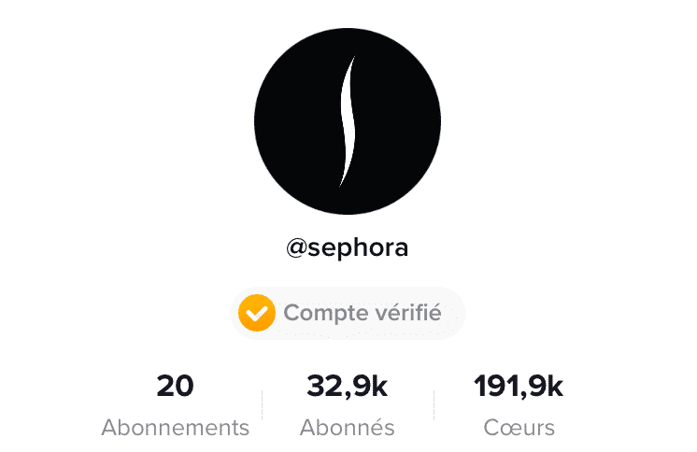Screen dimensions: 697x452
Task: Select the @sephora username text
Action: (x=348, y=247)
